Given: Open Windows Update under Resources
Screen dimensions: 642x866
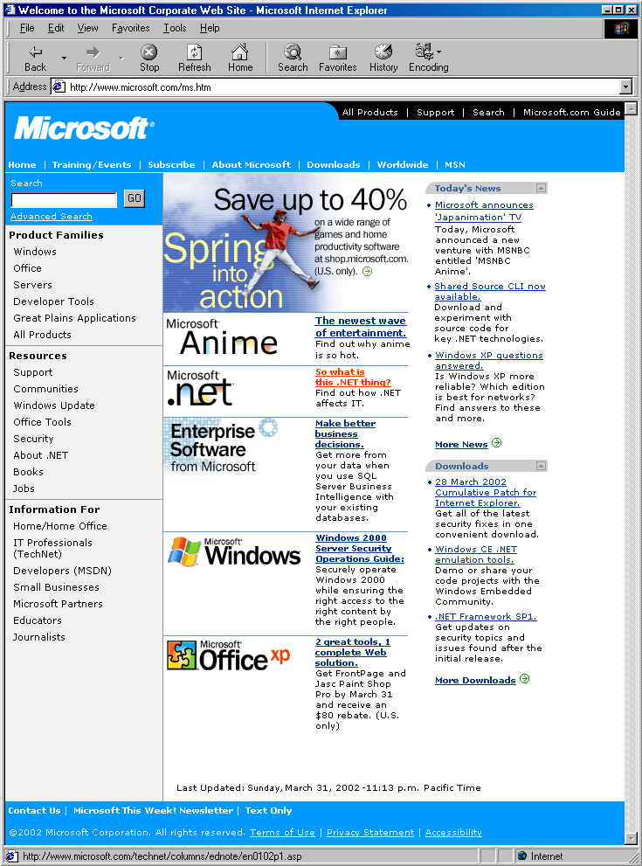Looking at the screenshot, I should (54, 405).
